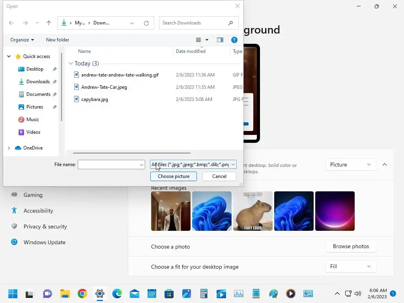Open the Picture background type dropdown
404x303 pixels.
[x=351, y=165]
